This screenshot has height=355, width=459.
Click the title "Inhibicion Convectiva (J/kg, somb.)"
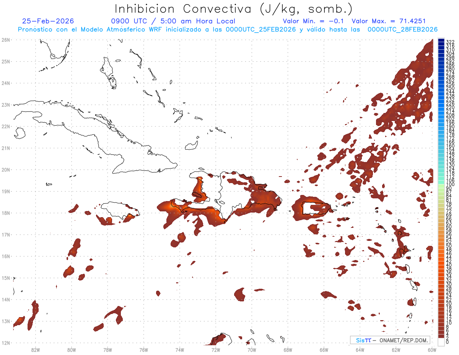[x=234, y=9]
